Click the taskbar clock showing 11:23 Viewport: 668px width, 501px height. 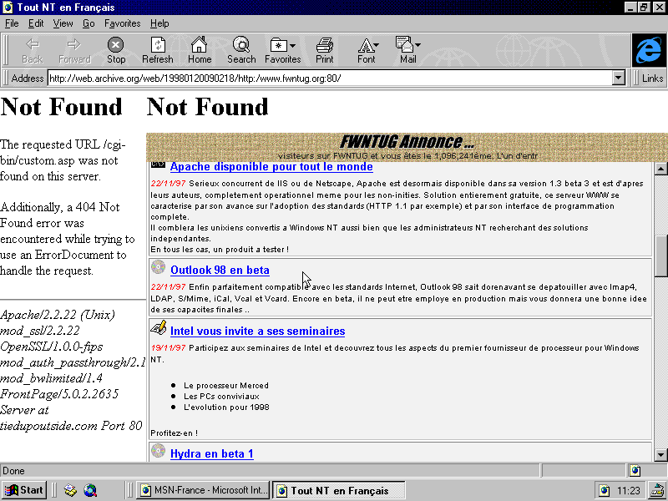(629, 491)
